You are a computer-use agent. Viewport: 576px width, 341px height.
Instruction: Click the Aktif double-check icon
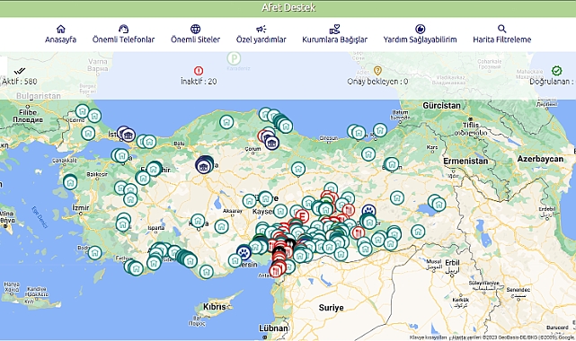point(20,71)
